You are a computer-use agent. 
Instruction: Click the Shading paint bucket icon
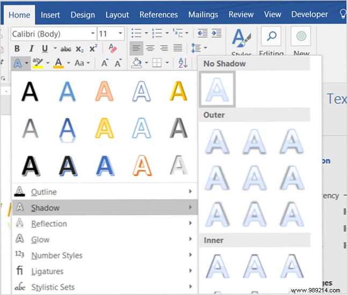(x=137, y=63)
